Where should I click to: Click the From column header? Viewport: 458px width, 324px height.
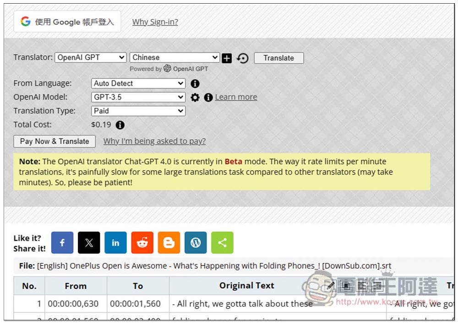(76, 286)
